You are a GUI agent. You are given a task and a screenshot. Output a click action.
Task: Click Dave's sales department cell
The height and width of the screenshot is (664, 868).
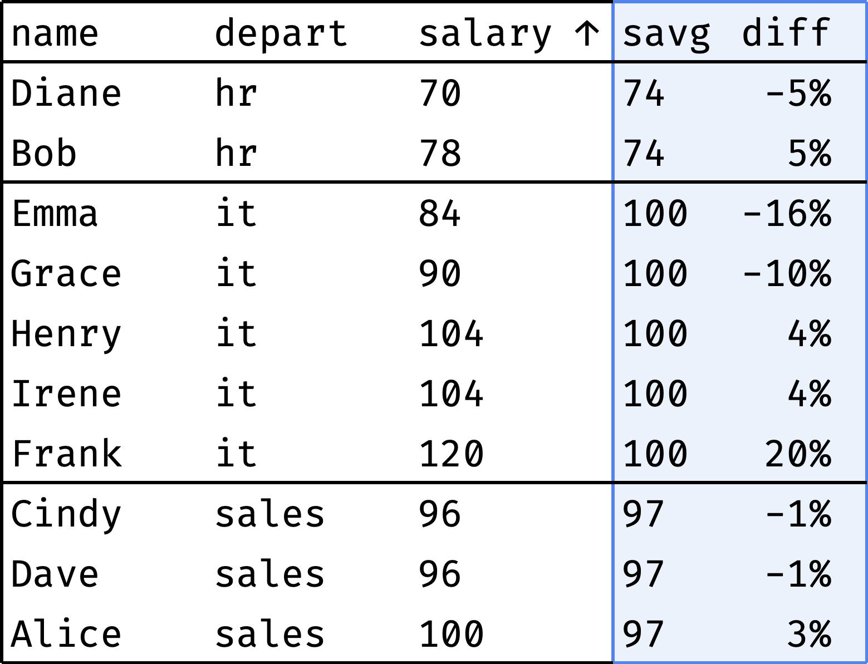(270, 574)
